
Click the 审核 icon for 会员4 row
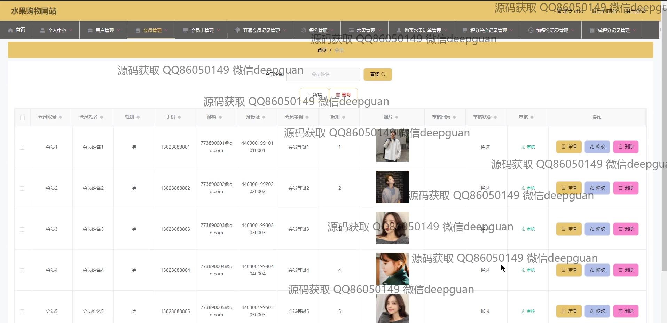coord(523,270)
